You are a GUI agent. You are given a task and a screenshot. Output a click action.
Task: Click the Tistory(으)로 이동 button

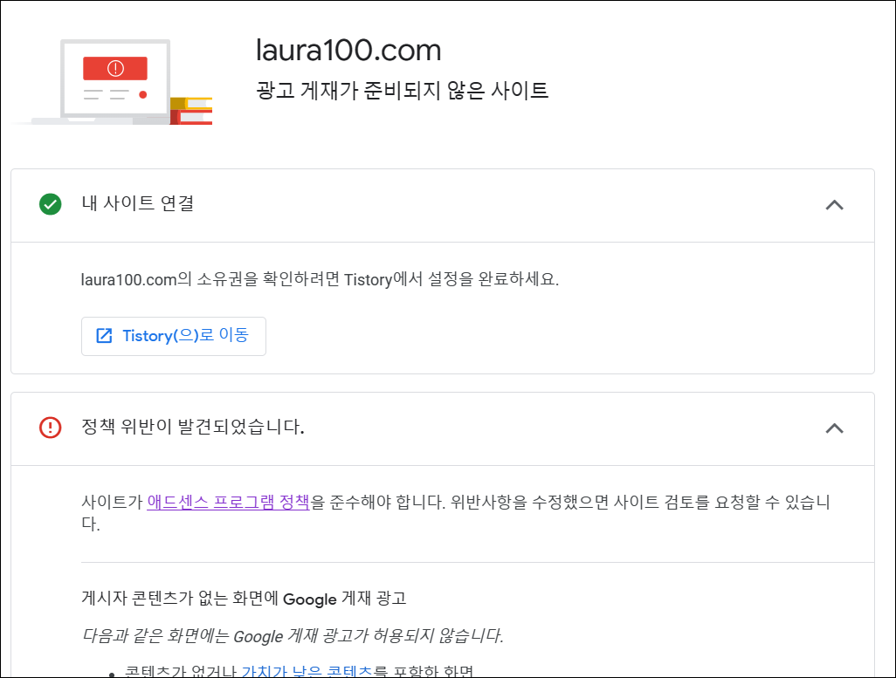[x=174, y=336]
